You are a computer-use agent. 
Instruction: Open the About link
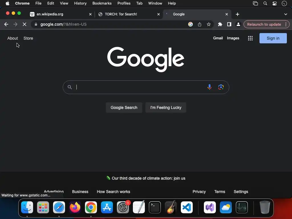click(x=13, y=38)
